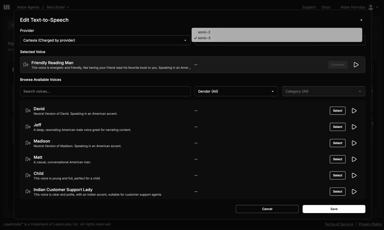The height and width of the screenshot is (230, 384).
Task: Click the voice icon beside Friendly Reading Man
Action: pyautogui.click(x=26, y=65)
